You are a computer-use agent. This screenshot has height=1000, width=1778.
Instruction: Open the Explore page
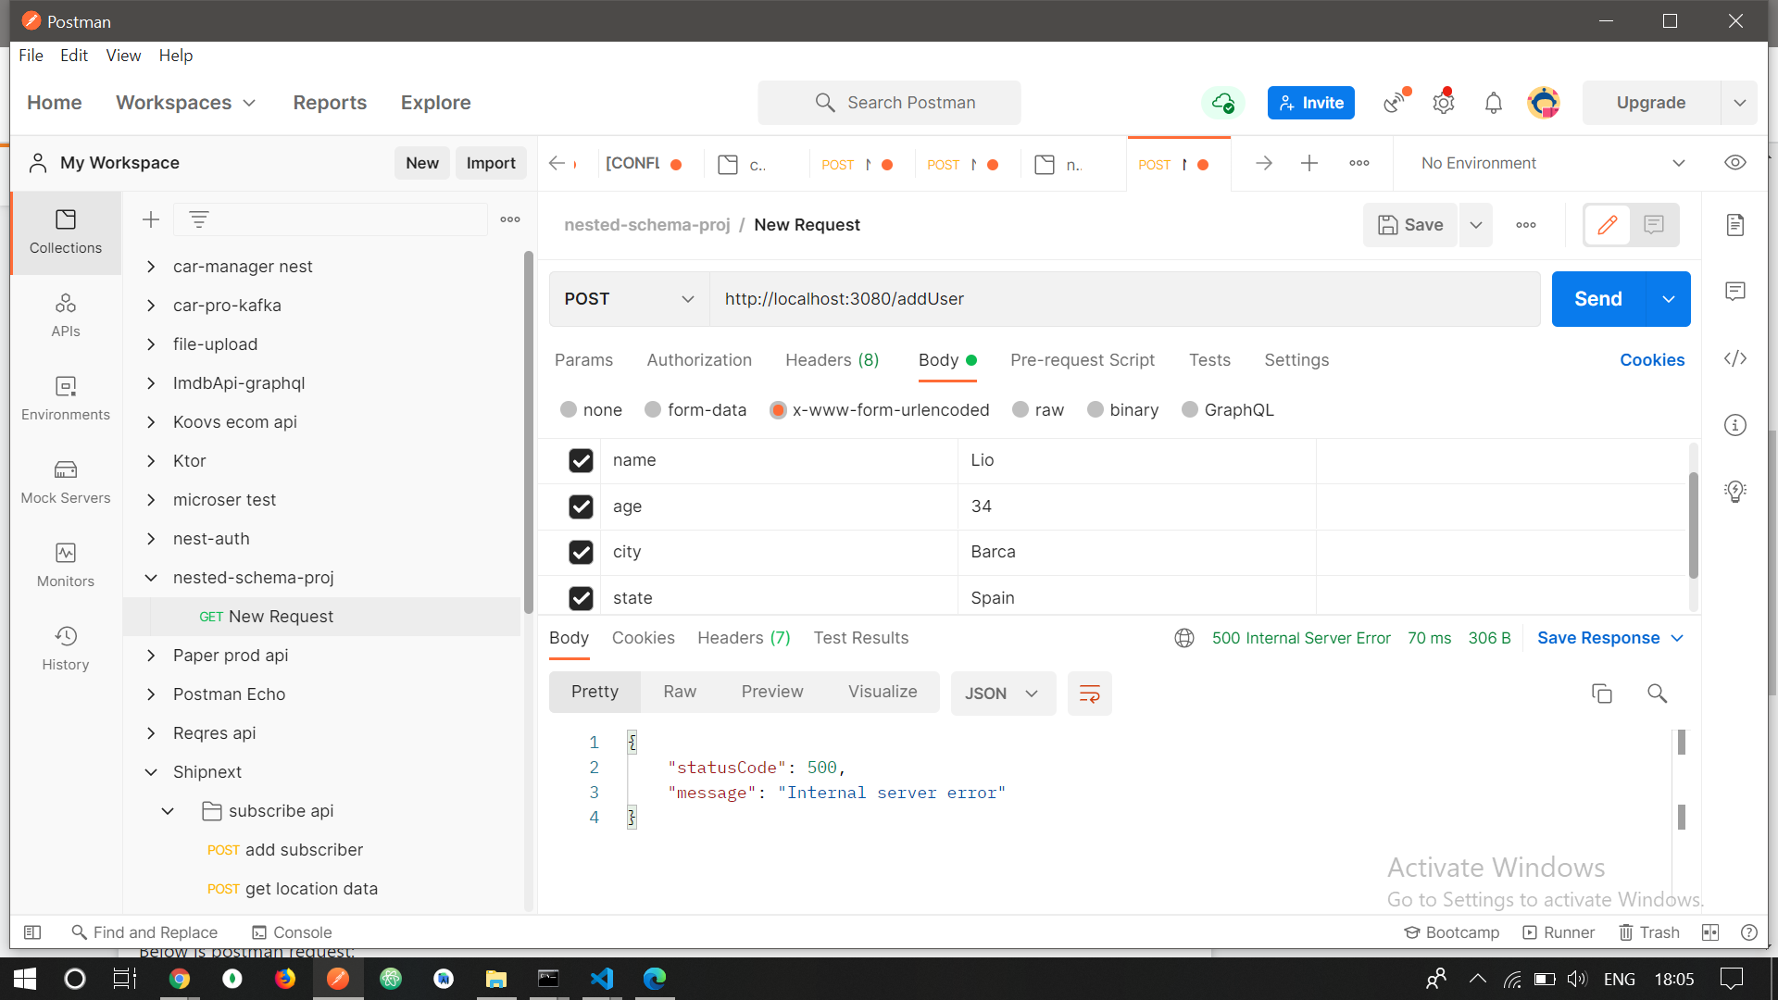pos(435,103)
